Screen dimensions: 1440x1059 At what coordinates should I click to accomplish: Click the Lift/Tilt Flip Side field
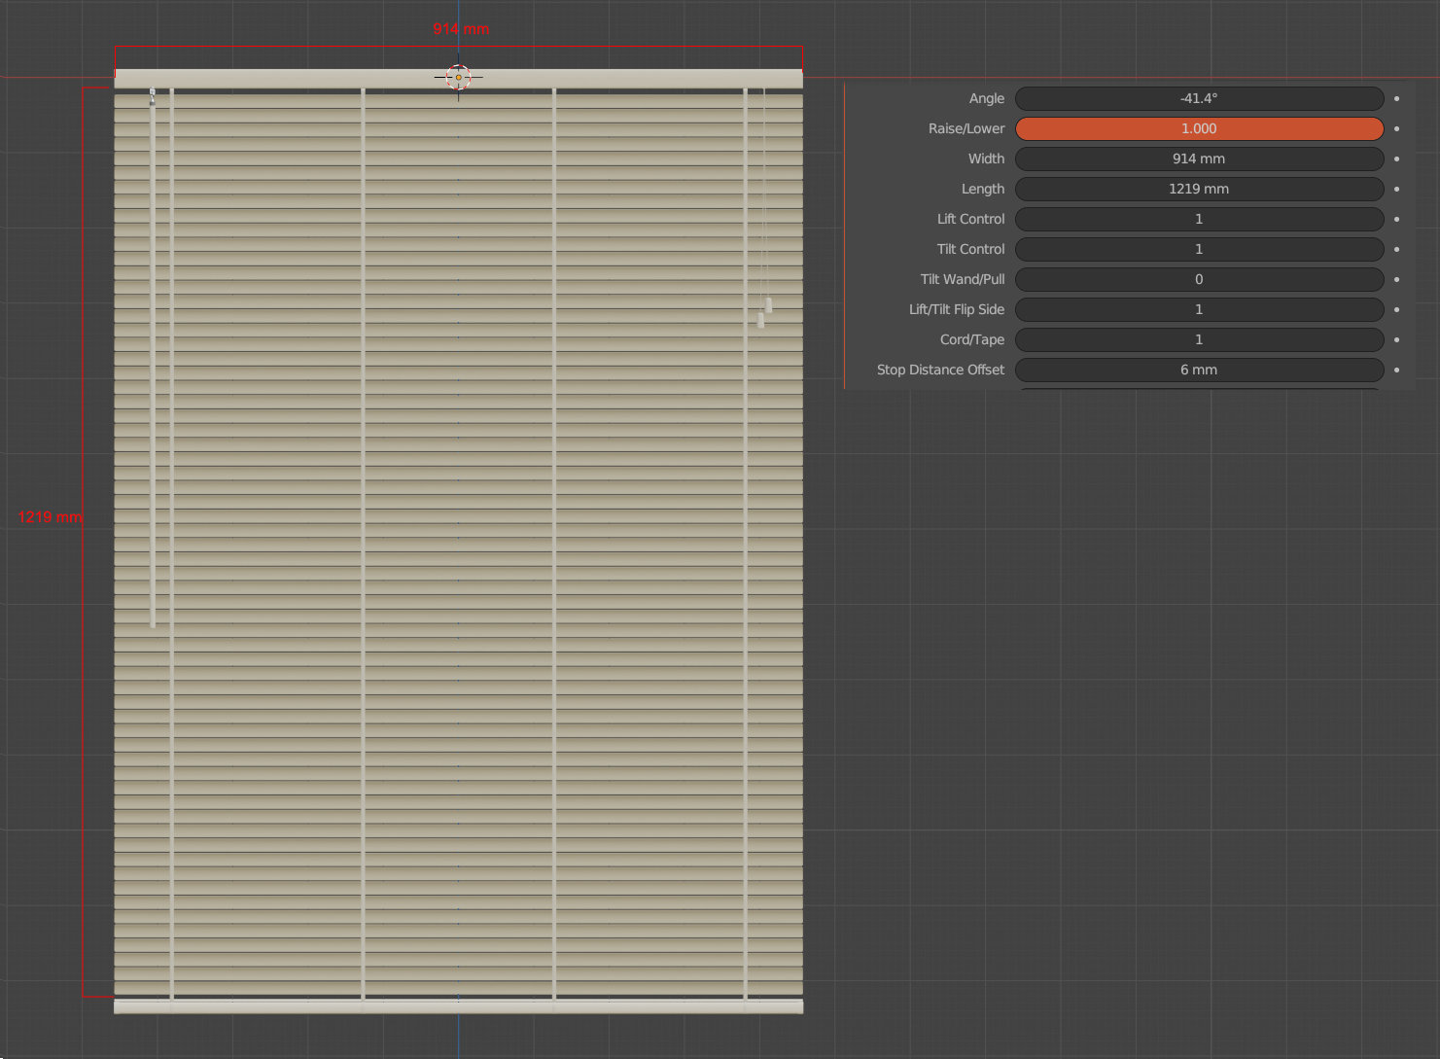(1199, 309)
